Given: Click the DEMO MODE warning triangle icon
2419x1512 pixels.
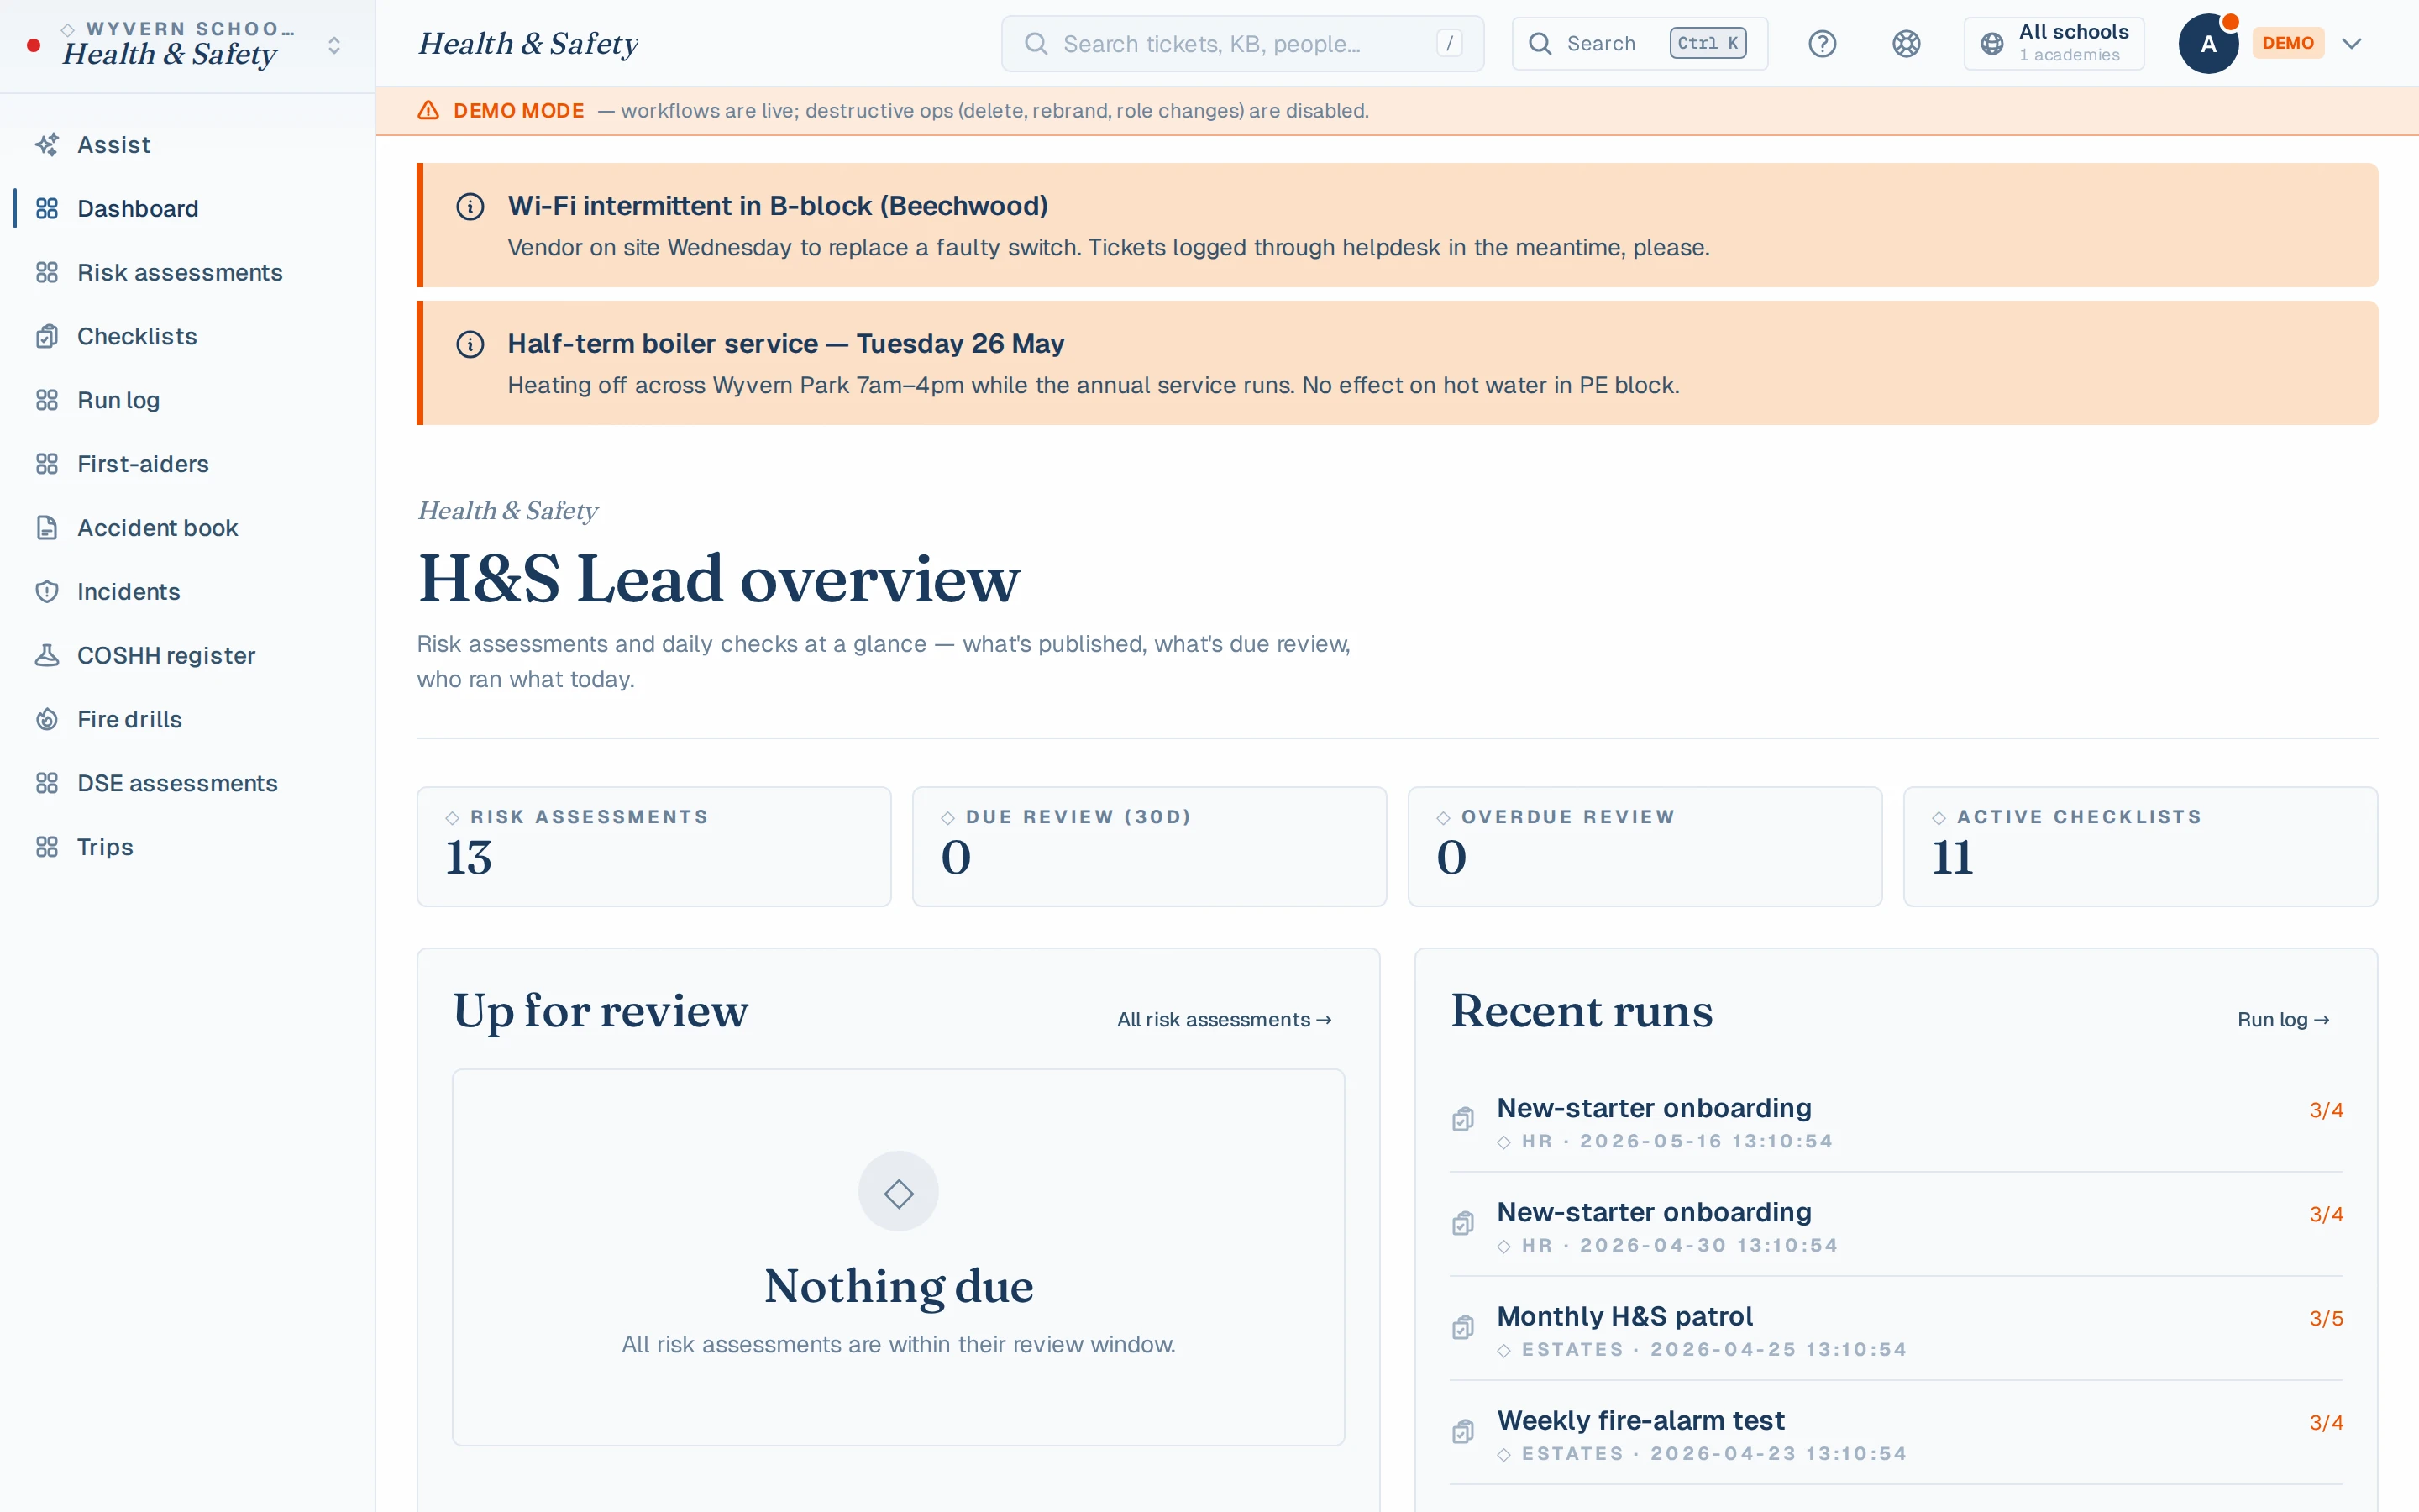Looking at the screenshot, I should coord(429,111).
